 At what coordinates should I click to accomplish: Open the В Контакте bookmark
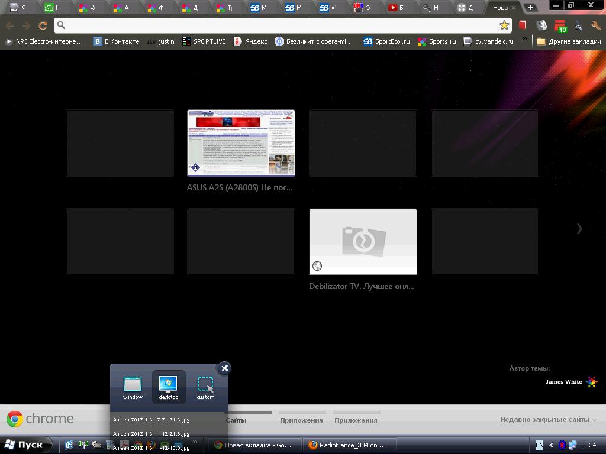click(117, 41)
